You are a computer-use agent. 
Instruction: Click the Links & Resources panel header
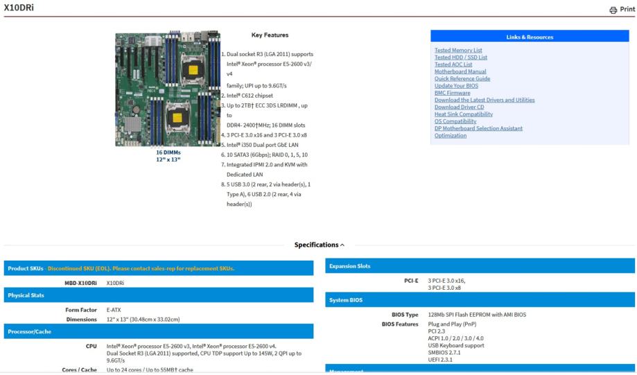coord(530,37)
